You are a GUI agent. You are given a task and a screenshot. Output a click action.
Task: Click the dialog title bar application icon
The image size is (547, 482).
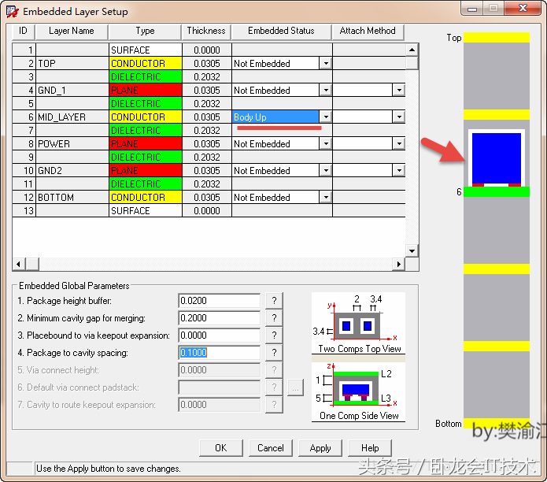tap(13, 12)
